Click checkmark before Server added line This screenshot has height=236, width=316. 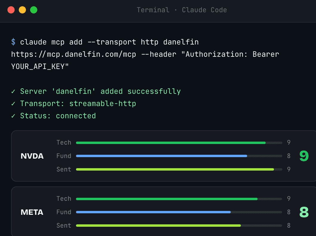click(x=13, y=91)
